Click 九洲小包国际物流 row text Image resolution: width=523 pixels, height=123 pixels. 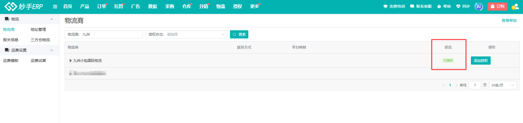[87, 61]
